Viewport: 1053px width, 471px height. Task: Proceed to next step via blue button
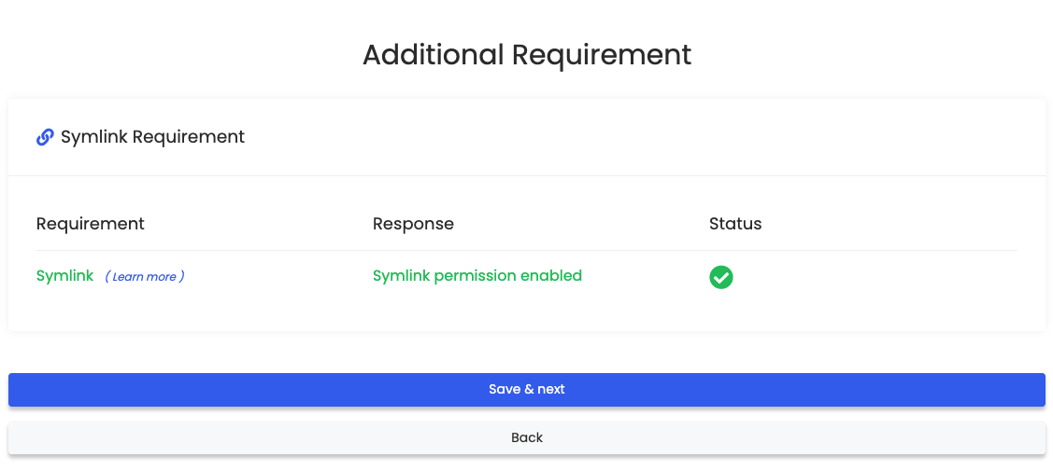pos(526,389)
